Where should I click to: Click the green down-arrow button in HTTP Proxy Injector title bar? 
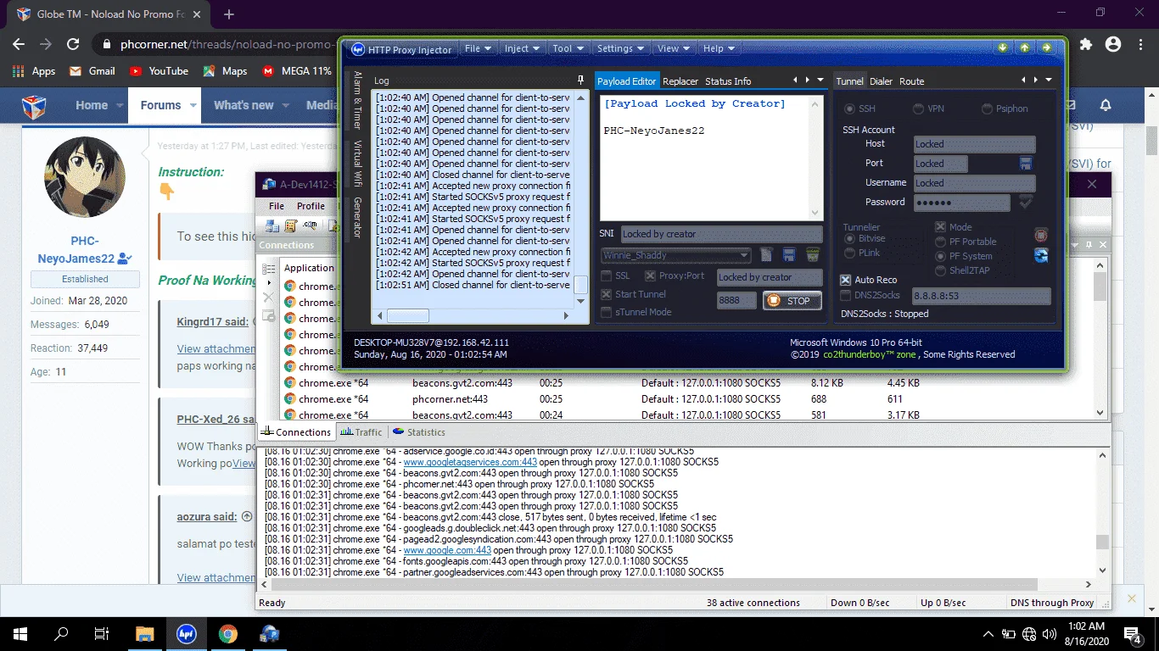1003,48
